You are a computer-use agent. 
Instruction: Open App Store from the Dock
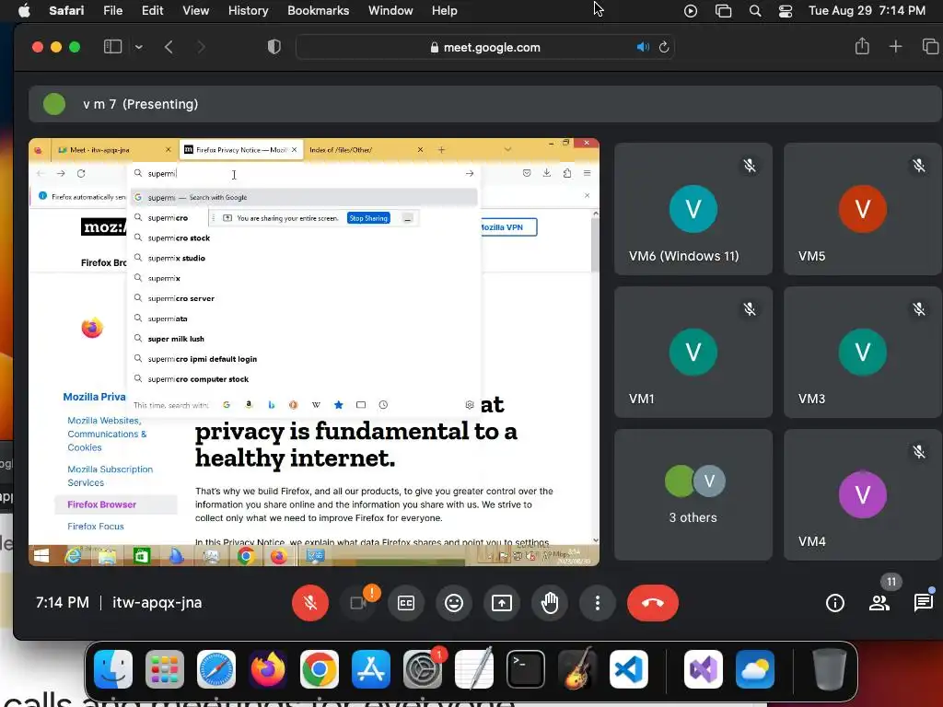pos(371,669)
